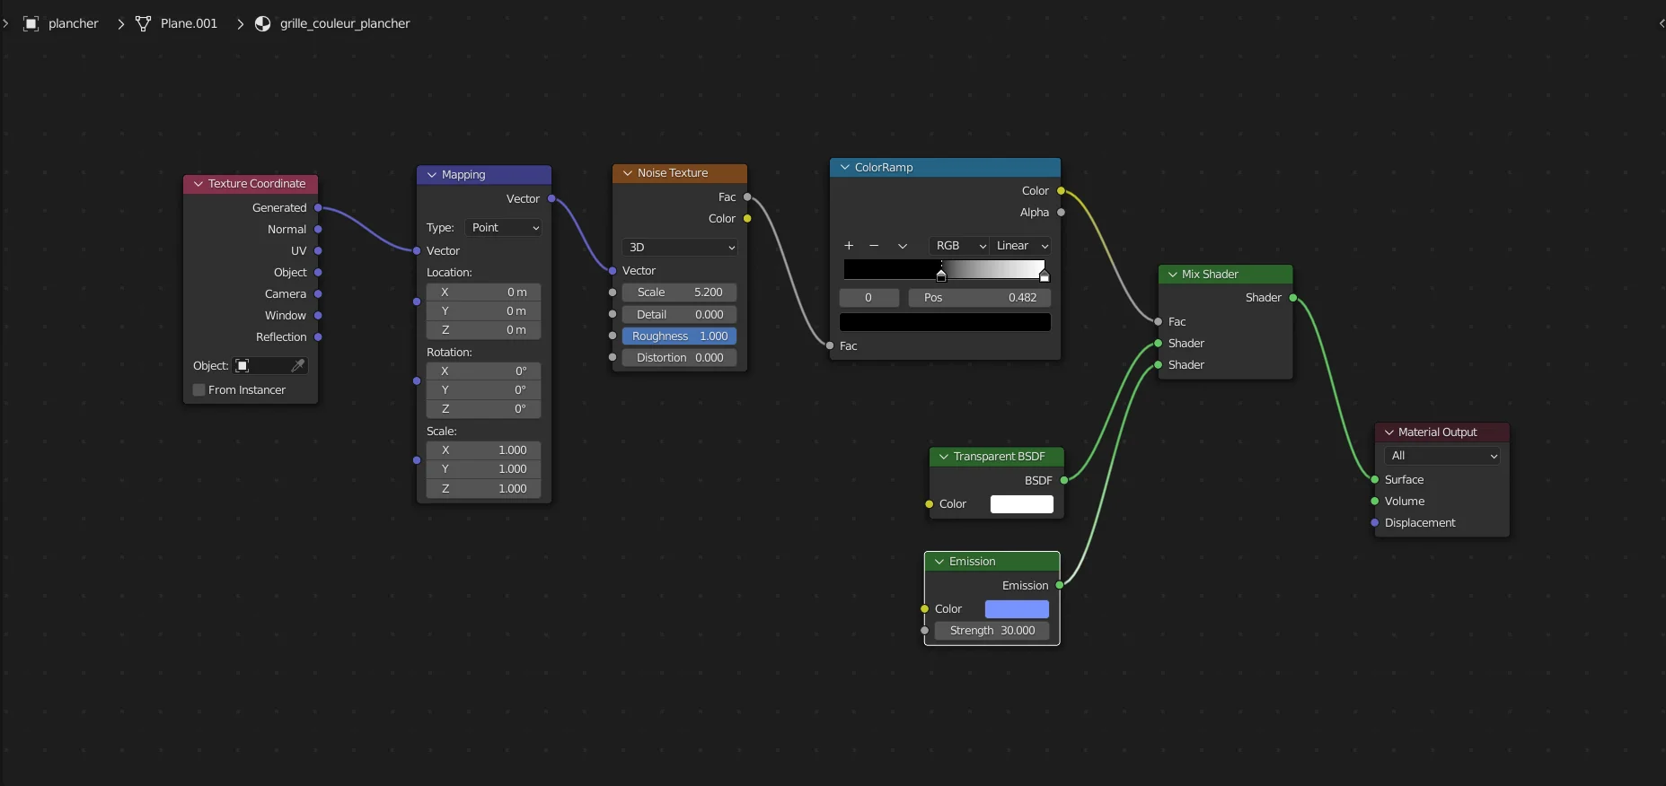Click the Emission Strength value field

(992, 631)
